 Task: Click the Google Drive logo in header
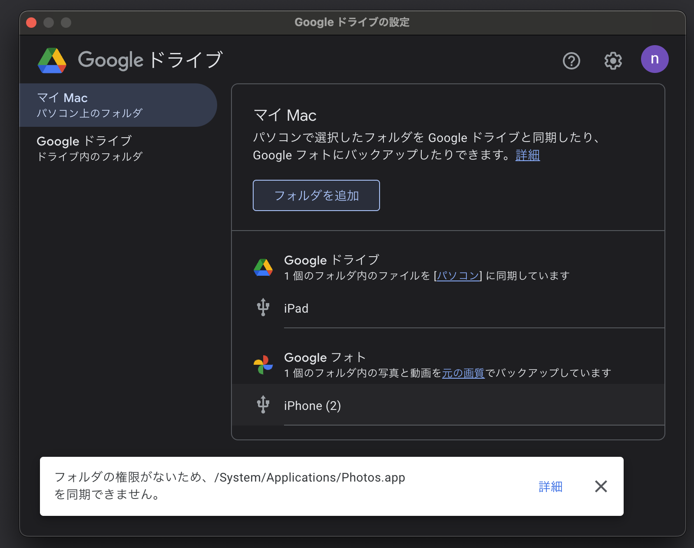tap(52, 60)
